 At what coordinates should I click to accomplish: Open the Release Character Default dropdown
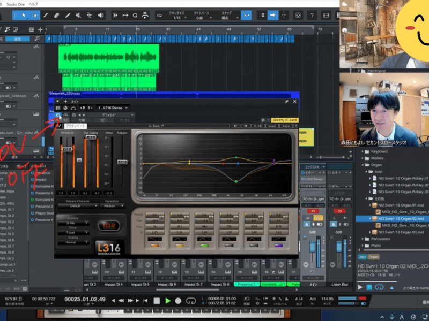pos(76,205)
